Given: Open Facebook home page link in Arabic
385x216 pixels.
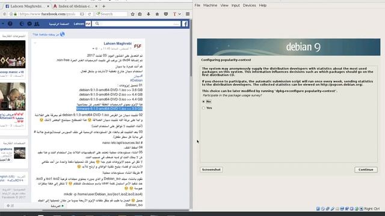Looking at the screenshot, I should (59, 24).
